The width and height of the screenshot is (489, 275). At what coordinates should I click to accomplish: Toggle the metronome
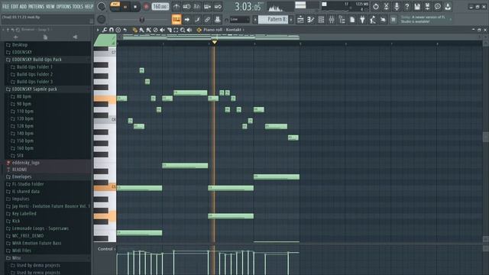pos(176,7)
